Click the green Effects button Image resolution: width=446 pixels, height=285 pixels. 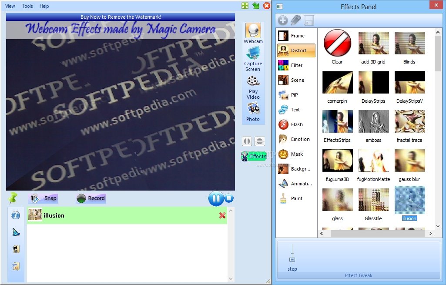pyautogui.click(x=254, y=156)
